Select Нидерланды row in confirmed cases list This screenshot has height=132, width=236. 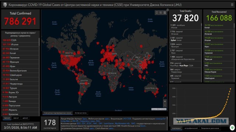[x=20, y=84]
